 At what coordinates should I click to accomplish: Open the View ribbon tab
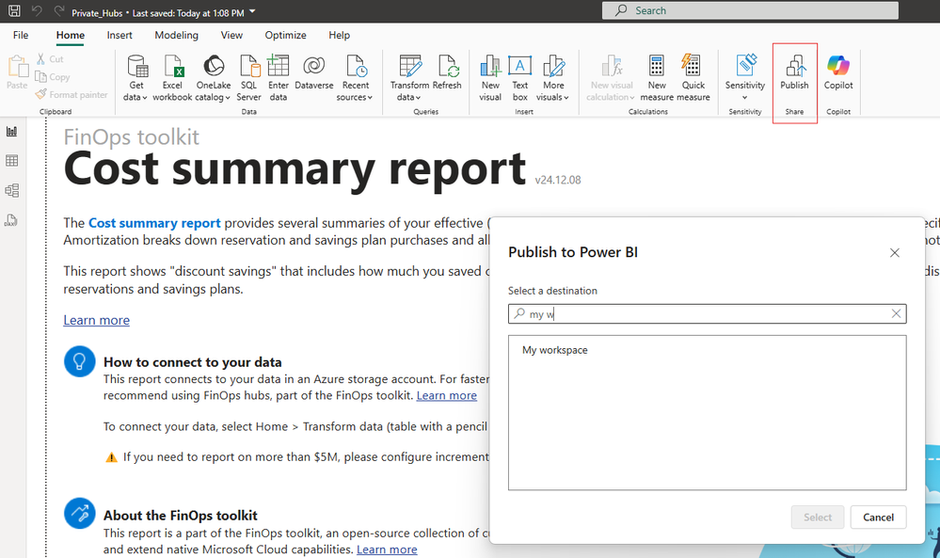tap(231, 36)
